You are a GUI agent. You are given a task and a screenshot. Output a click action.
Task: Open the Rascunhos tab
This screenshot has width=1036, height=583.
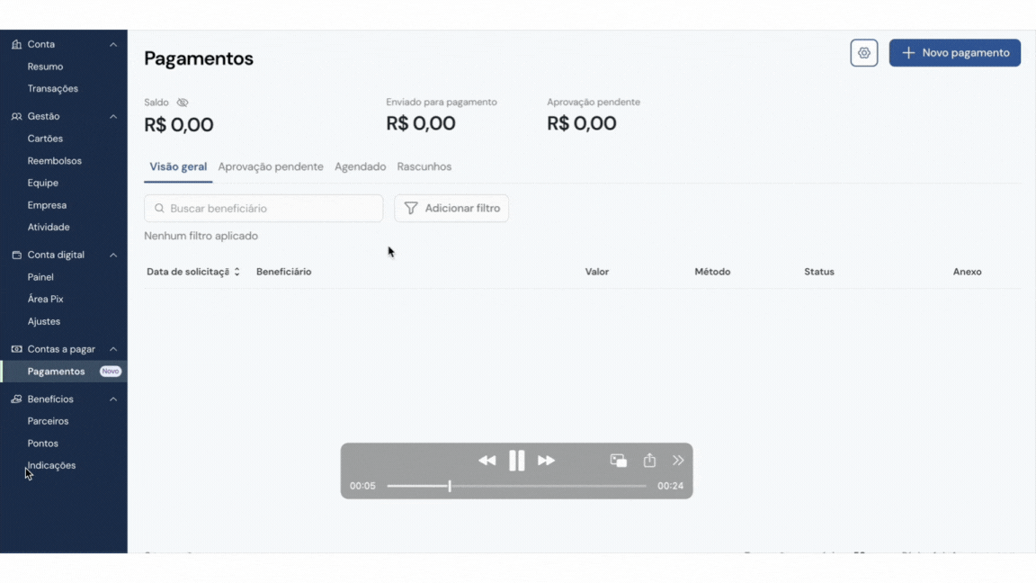point(424,166)
